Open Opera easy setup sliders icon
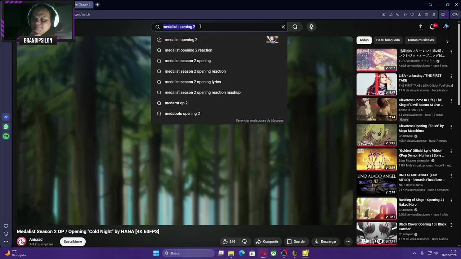 click(426, 14)
